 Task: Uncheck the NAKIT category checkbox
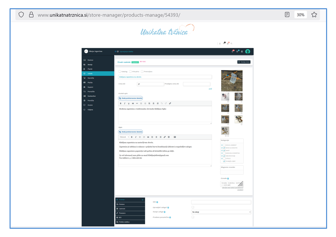(x=224, y=150)
